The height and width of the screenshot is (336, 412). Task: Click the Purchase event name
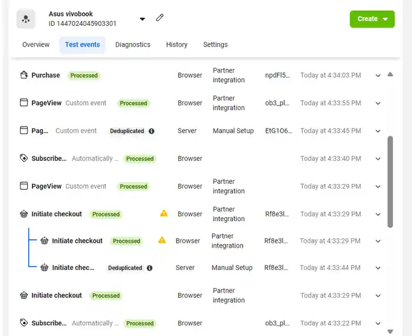pyautogui.click(x=46, y=75)
